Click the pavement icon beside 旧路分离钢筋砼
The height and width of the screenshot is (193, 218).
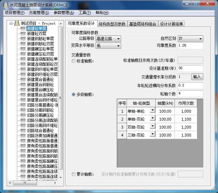tap(23, 110)
